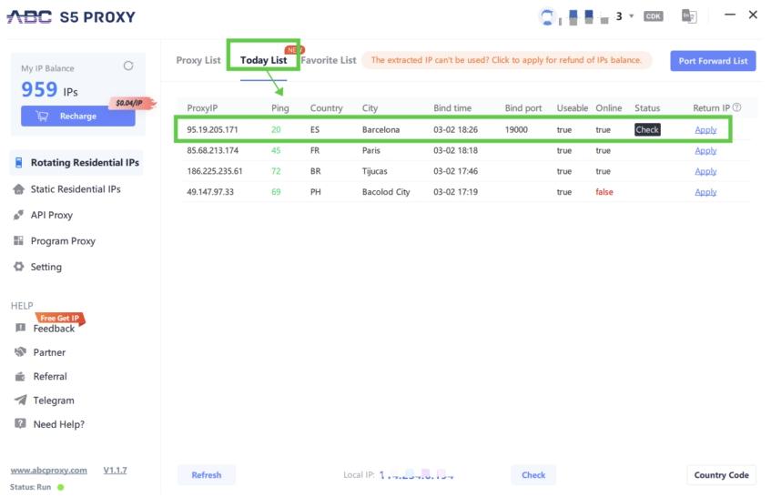Select proxy IP 186.225.235.61

pyautogui.click(x=215, y=171)
